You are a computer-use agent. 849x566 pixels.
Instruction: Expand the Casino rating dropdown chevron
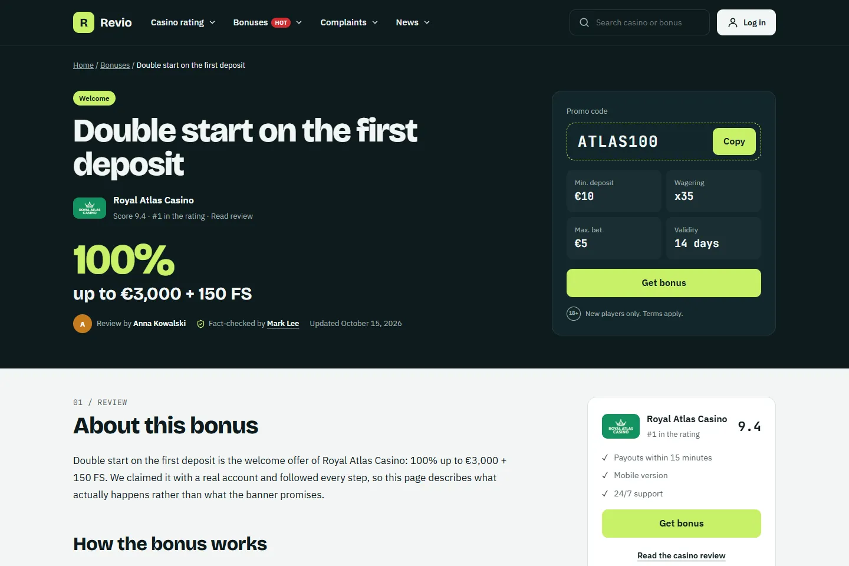(212, 22)
